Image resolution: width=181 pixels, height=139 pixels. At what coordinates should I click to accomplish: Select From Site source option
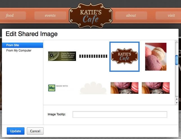22,45
